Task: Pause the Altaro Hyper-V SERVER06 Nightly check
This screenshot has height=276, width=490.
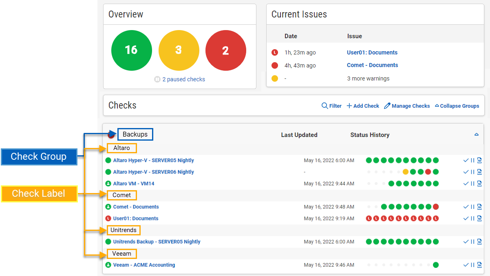Action: coord(473,172)
